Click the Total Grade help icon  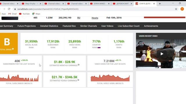coord(13,49)
